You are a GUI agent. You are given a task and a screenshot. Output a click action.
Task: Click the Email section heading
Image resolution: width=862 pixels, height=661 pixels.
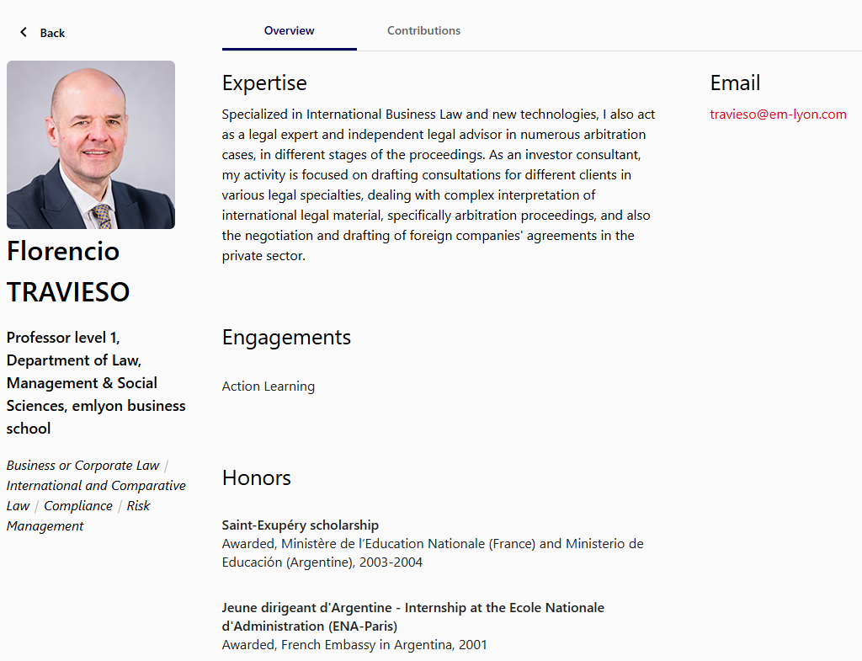point(735,83)
